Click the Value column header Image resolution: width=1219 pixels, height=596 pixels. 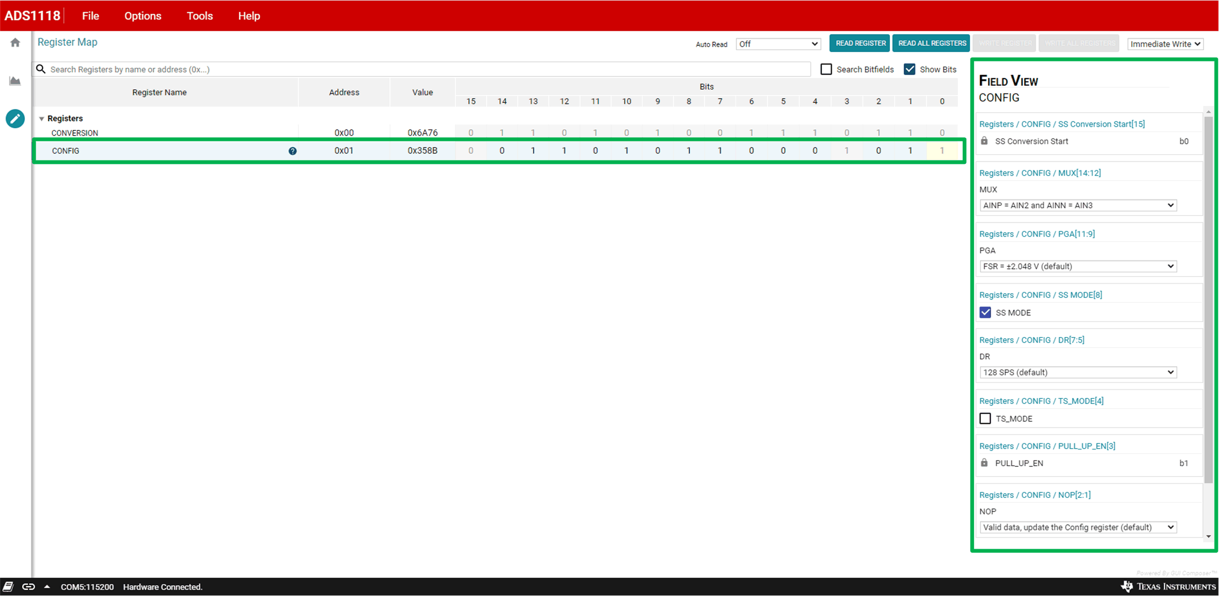422,92
